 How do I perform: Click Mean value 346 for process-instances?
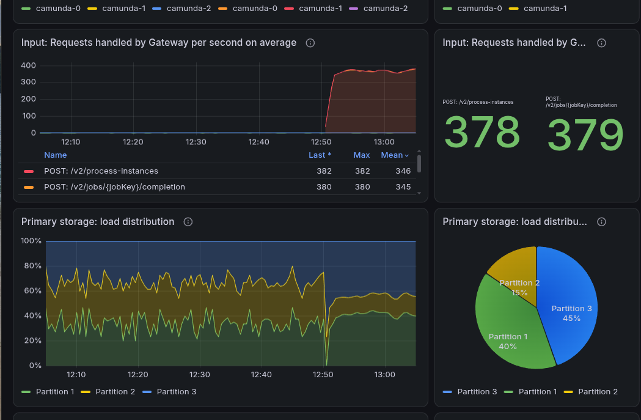click(x=403, y=171)
